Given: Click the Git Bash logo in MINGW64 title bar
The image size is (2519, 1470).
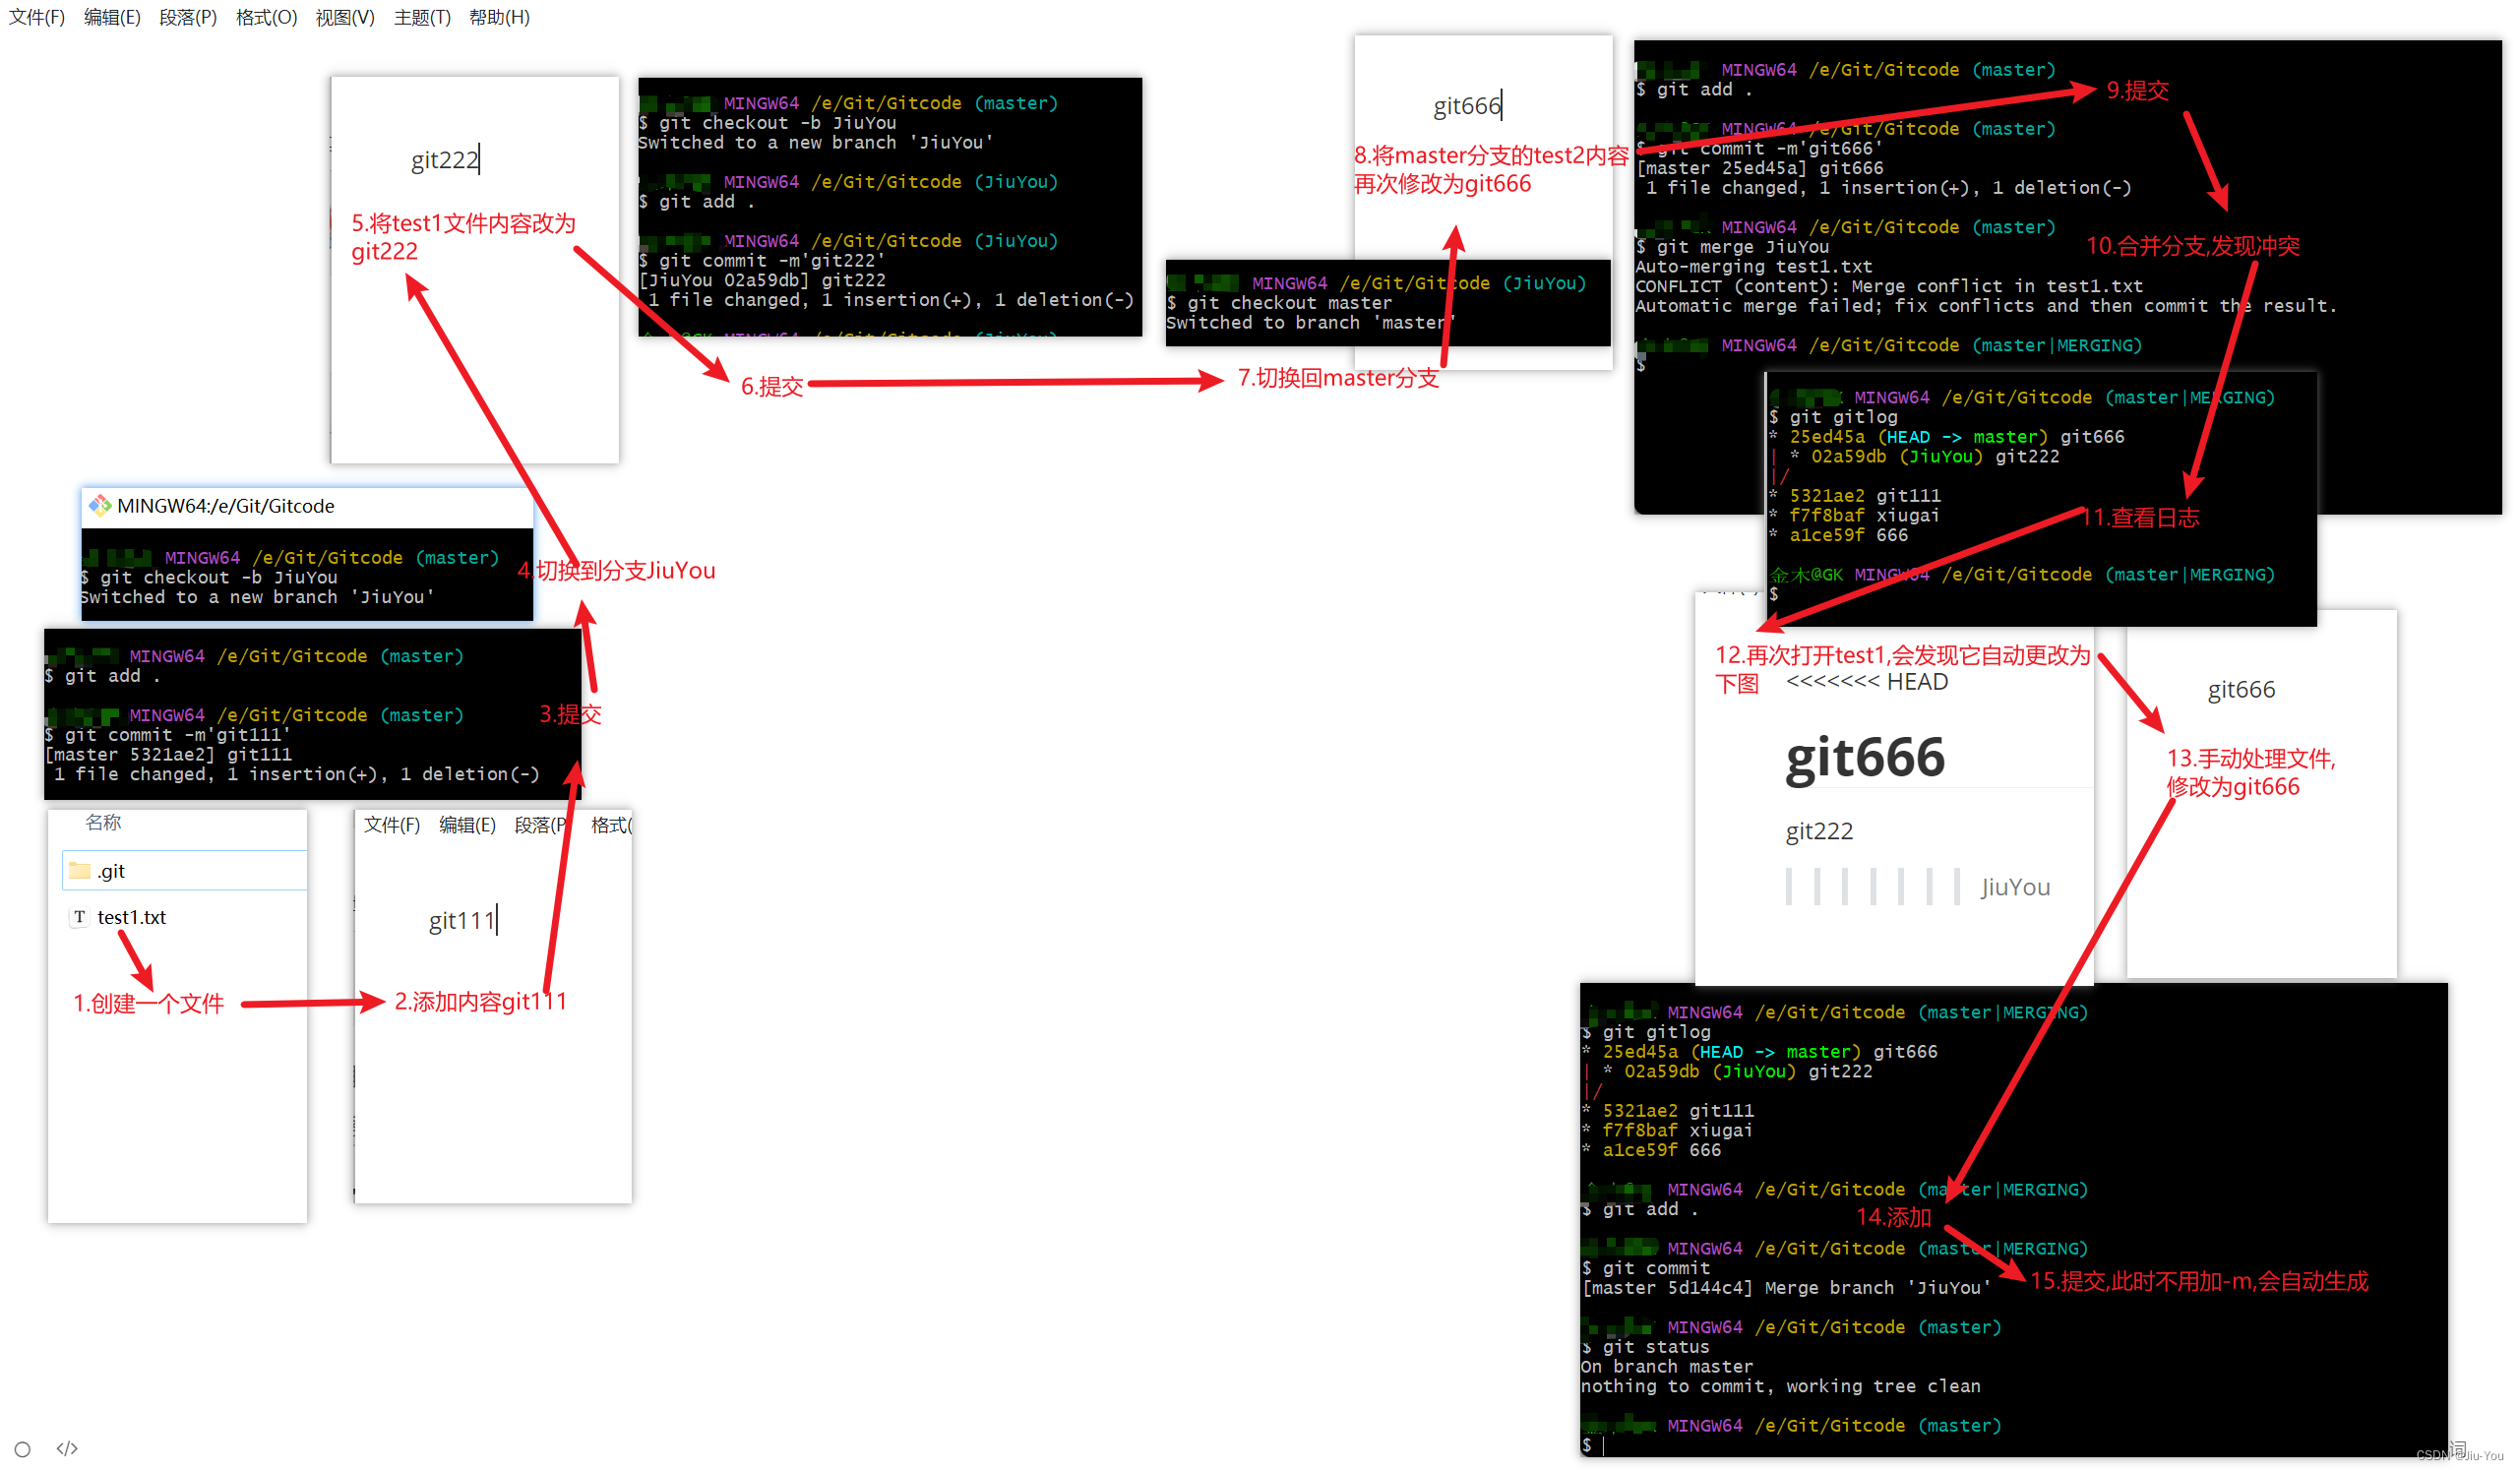Looking at the screenshot, I should (x=100, y=506).
